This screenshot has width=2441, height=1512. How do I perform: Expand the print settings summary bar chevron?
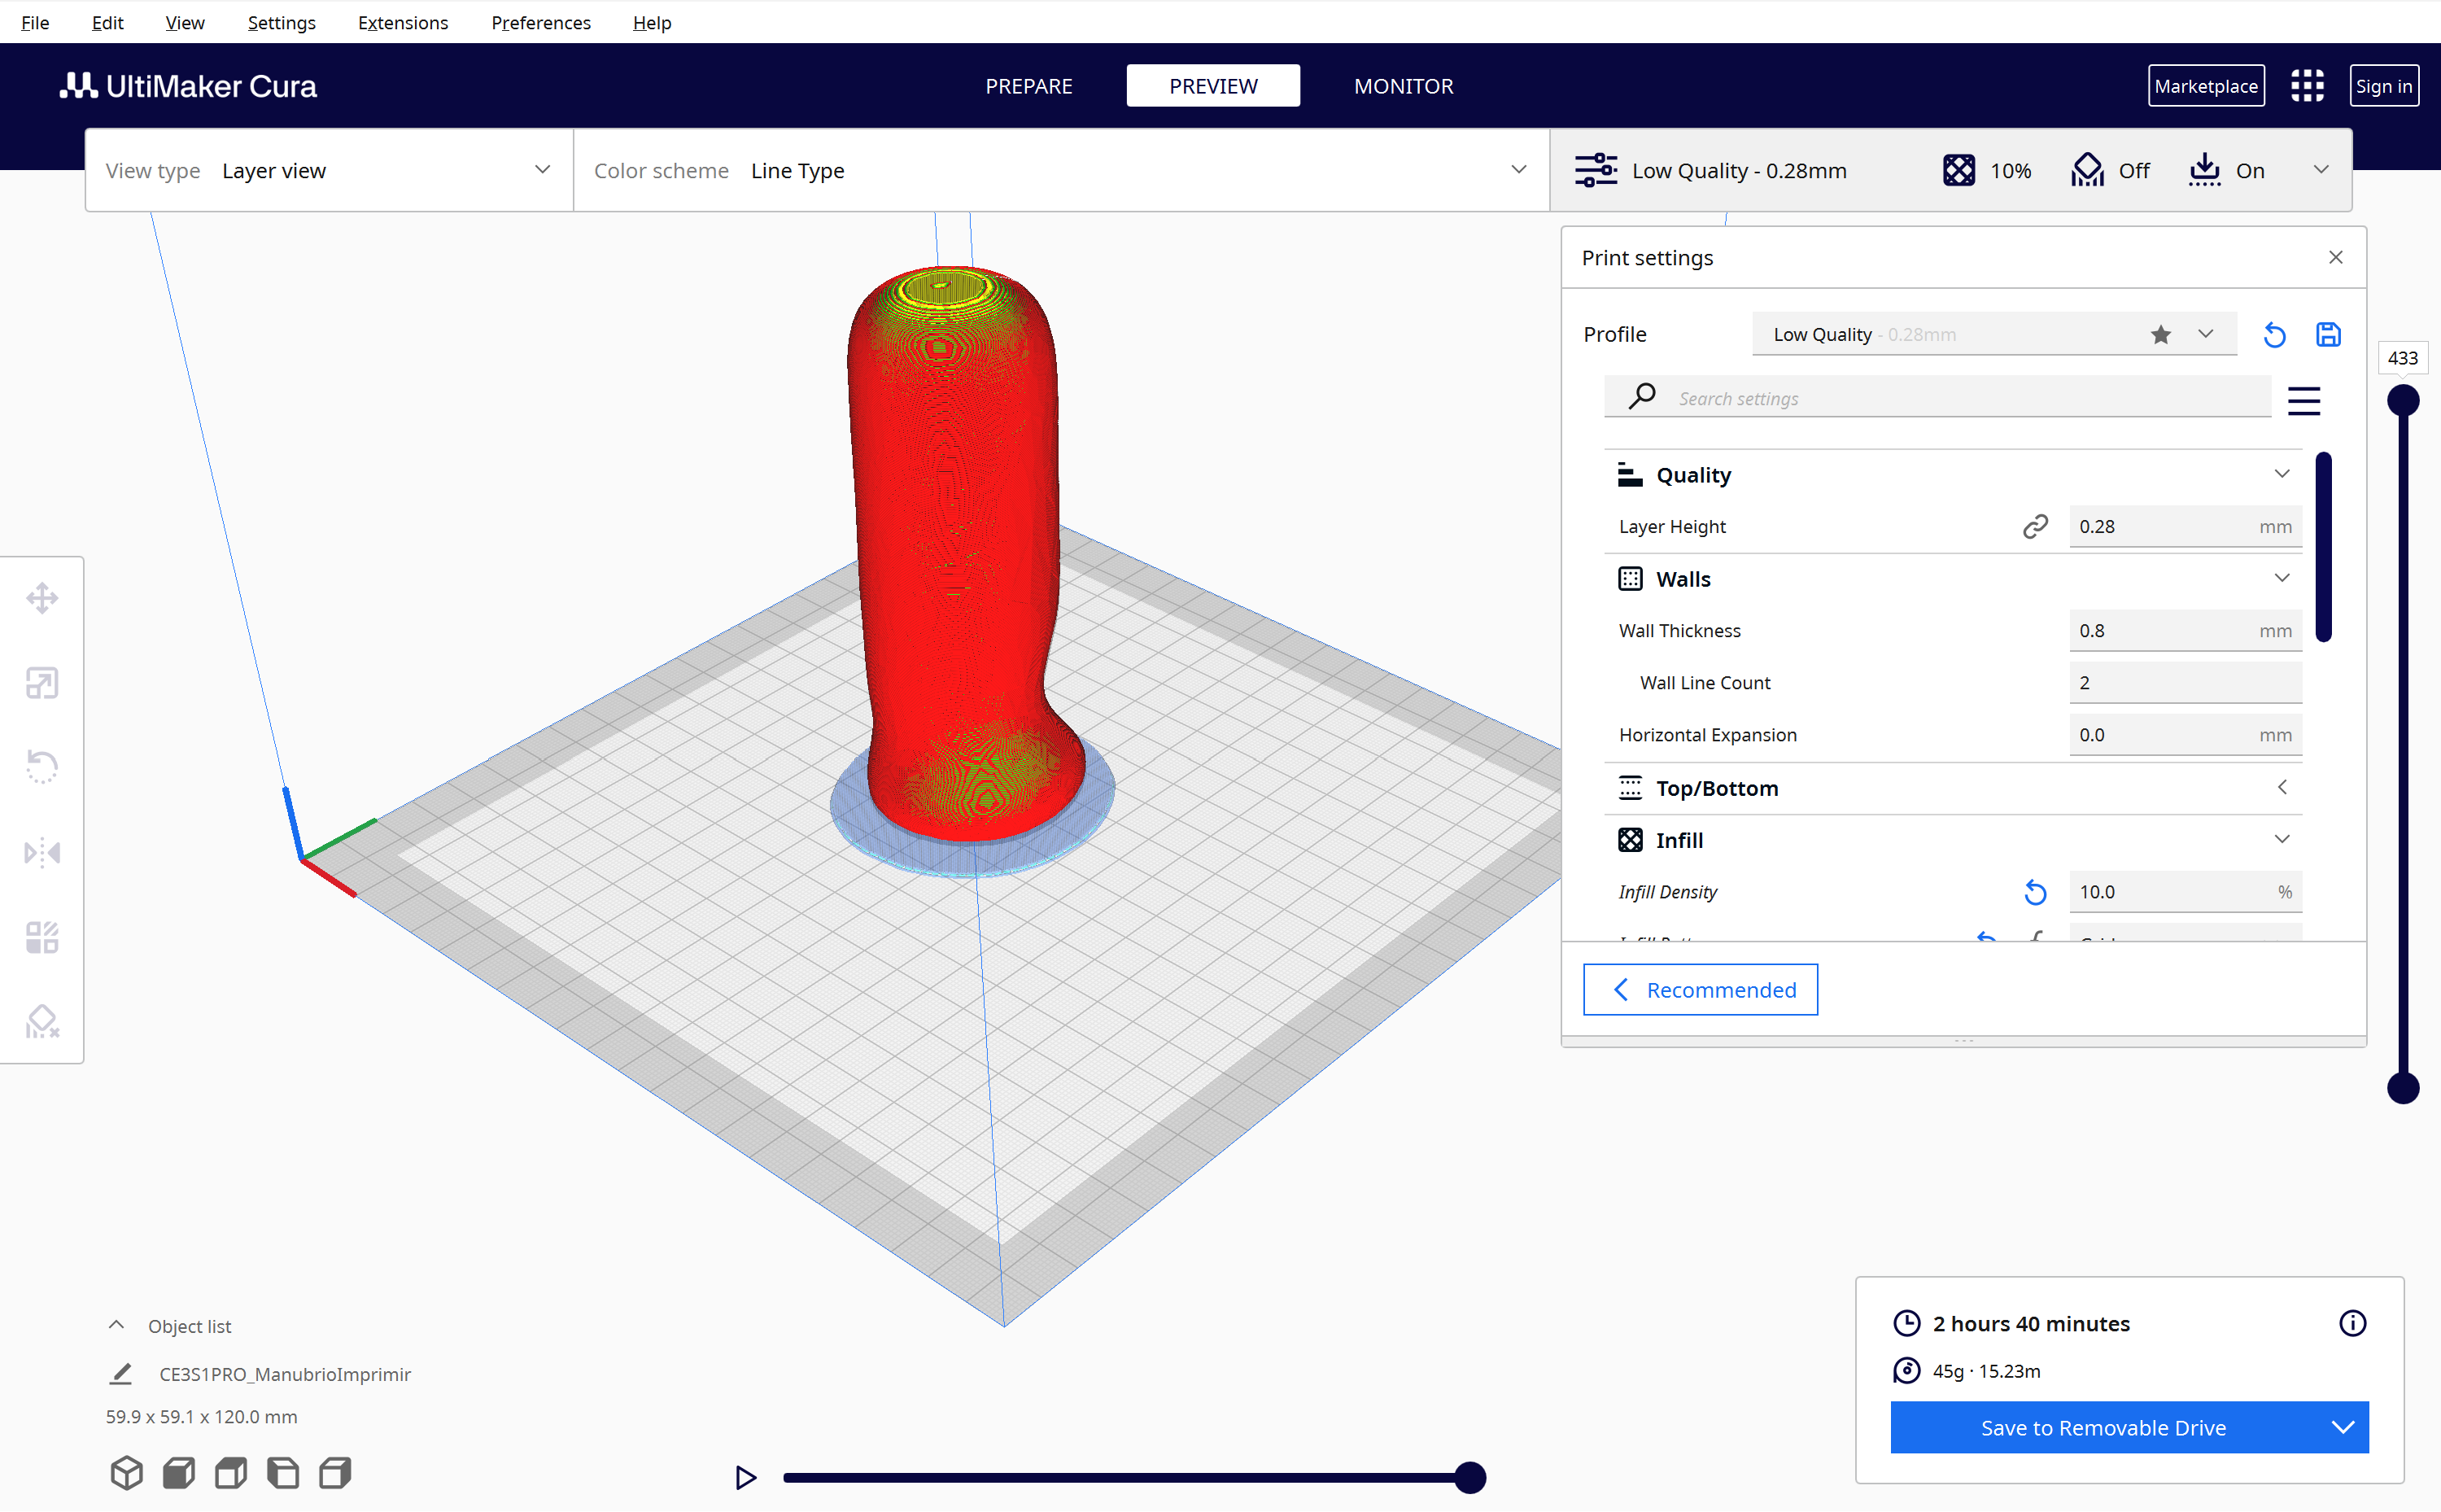pyautogui.click(x=2321, y=170)
